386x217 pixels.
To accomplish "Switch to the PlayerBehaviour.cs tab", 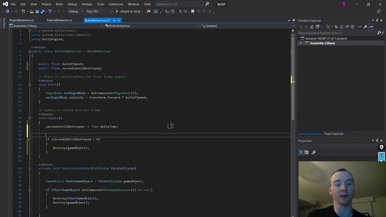I will coord(22,20).
